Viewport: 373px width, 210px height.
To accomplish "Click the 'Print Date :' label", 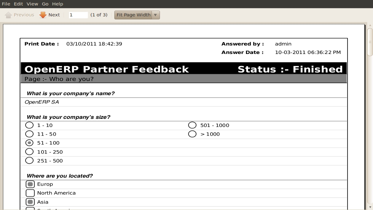I will (42, 44).
